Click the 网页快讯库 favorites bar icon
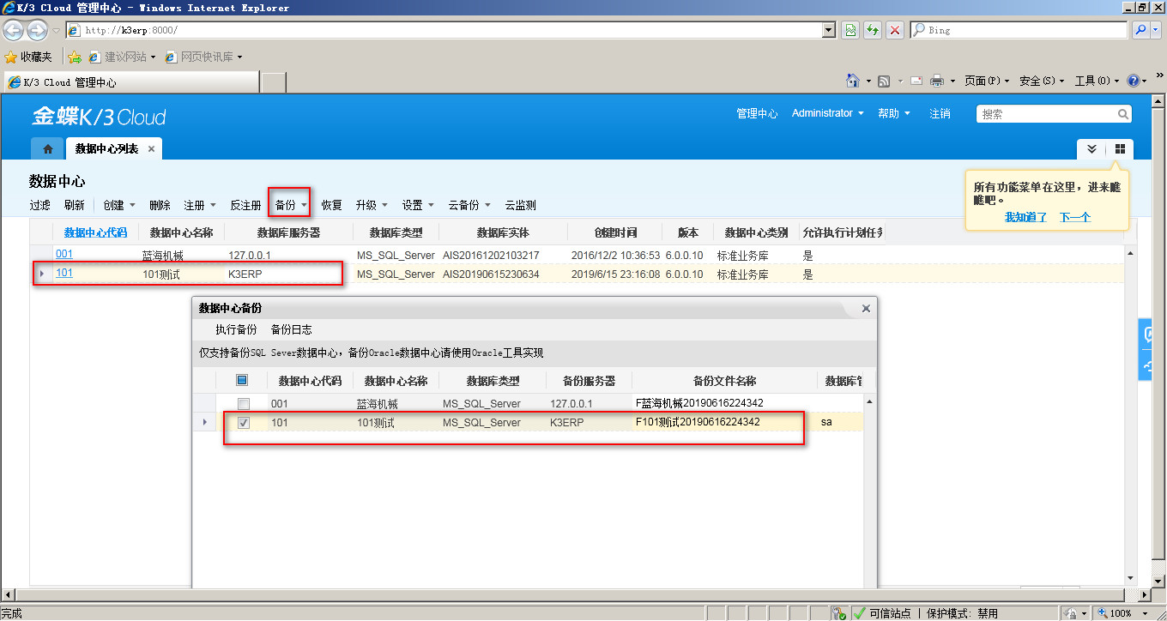The width and height of the screenshot is (1167, 621). coord(170,57)
